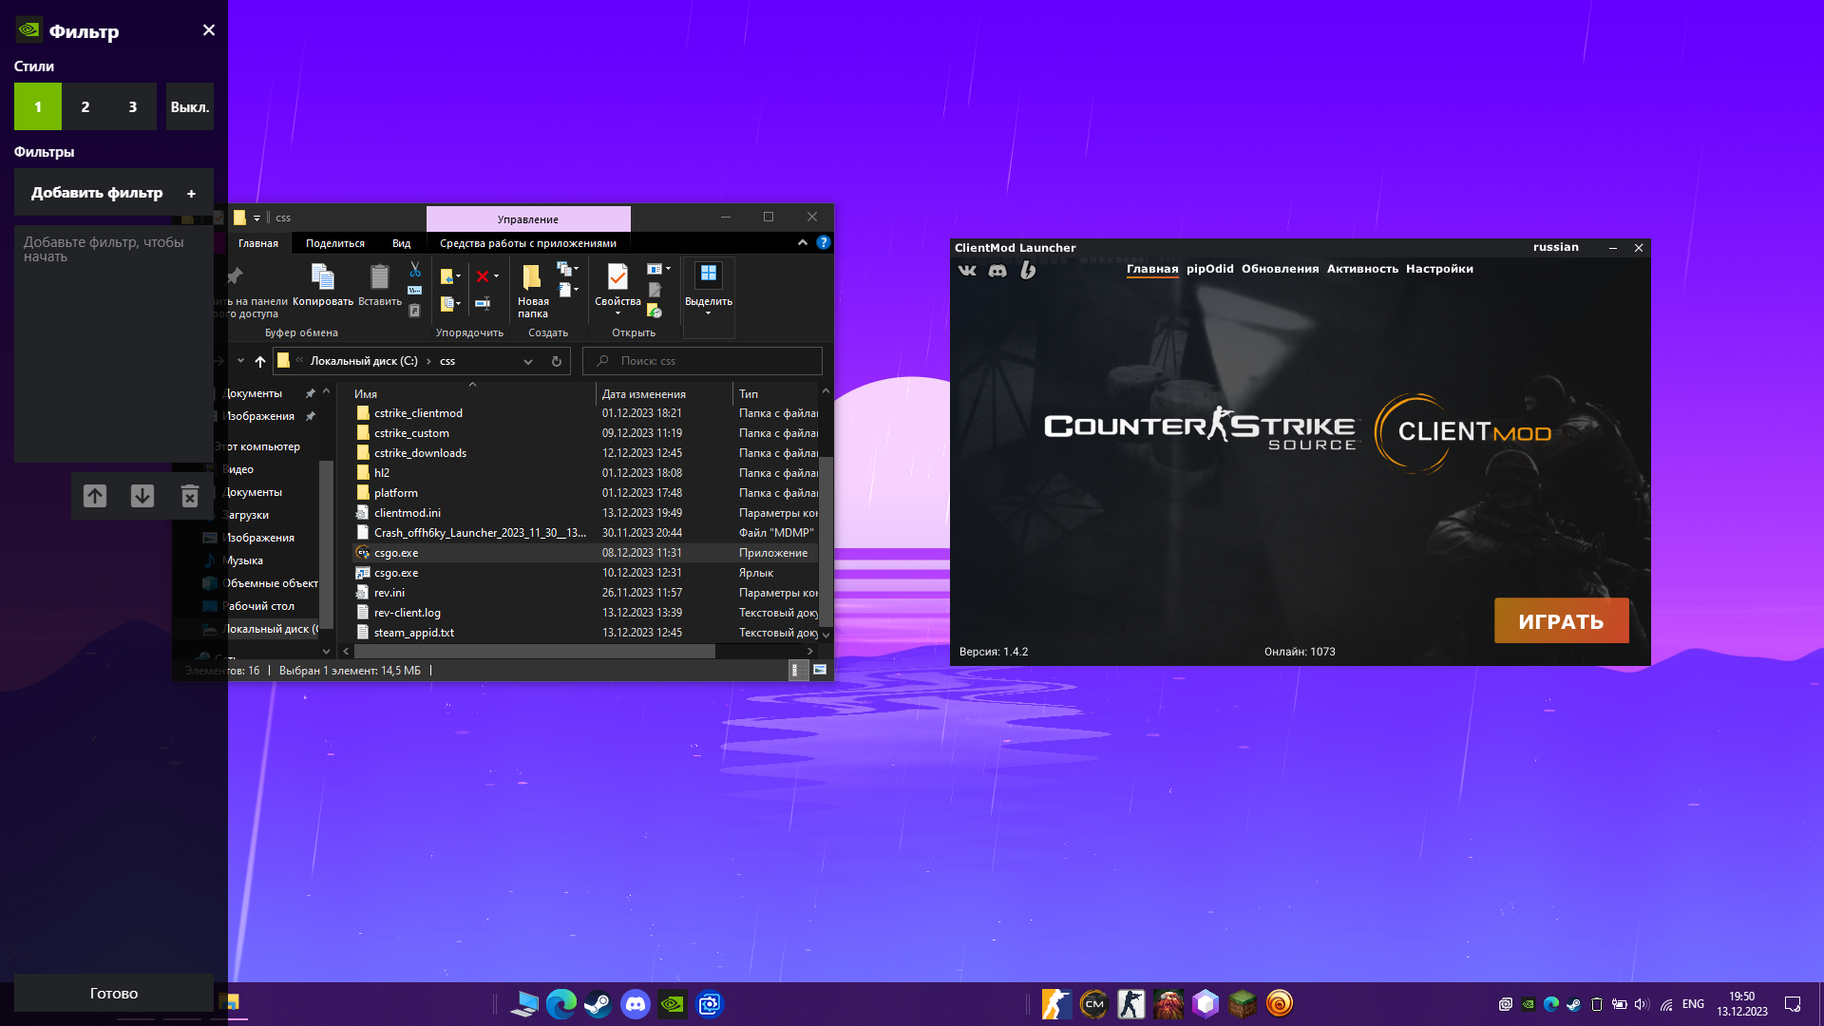Move filter up with the arrow icon

(x=95, y=496)
